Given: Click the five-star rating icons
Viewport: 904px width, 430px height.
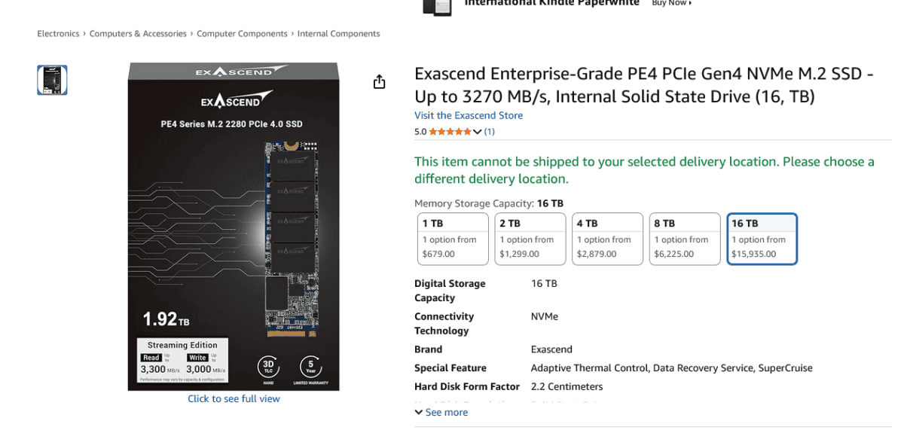Looking at the screenshot, I should 450,132.
